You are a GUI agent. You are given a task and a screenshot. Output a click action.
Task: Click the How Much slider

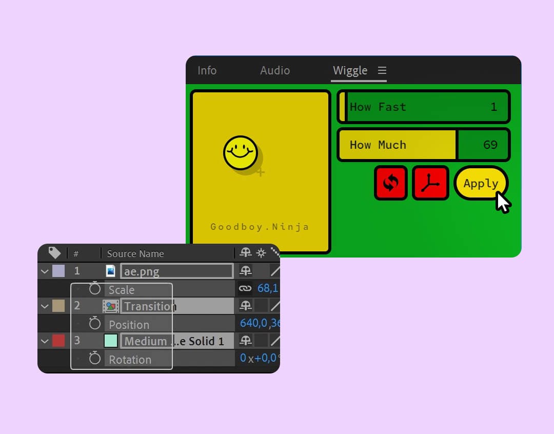tap(423, 145)
